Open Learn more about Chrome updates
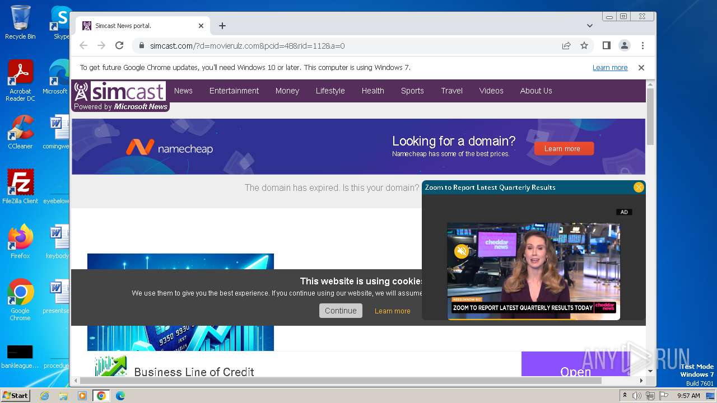 click(610, 68)
